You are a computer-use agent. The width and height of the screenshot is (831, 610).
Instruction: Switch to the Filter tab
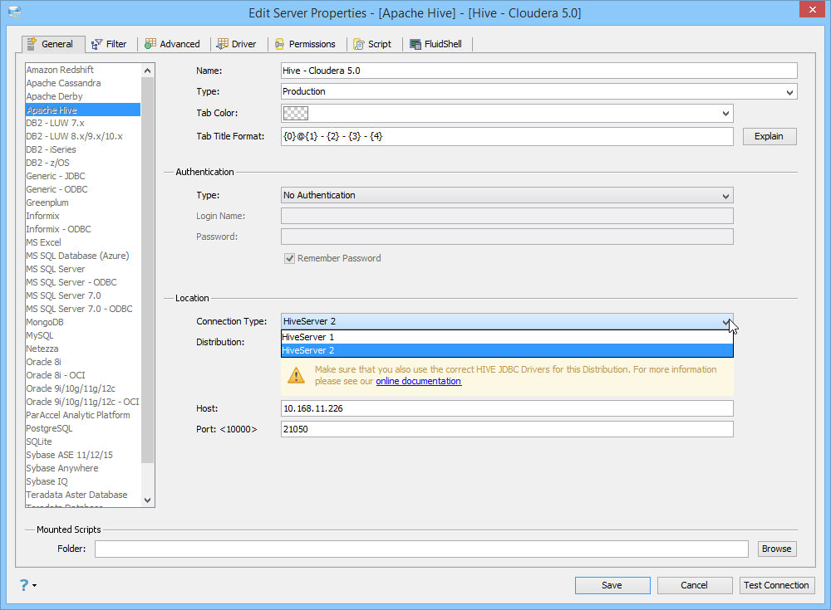[x=109, y=45]
